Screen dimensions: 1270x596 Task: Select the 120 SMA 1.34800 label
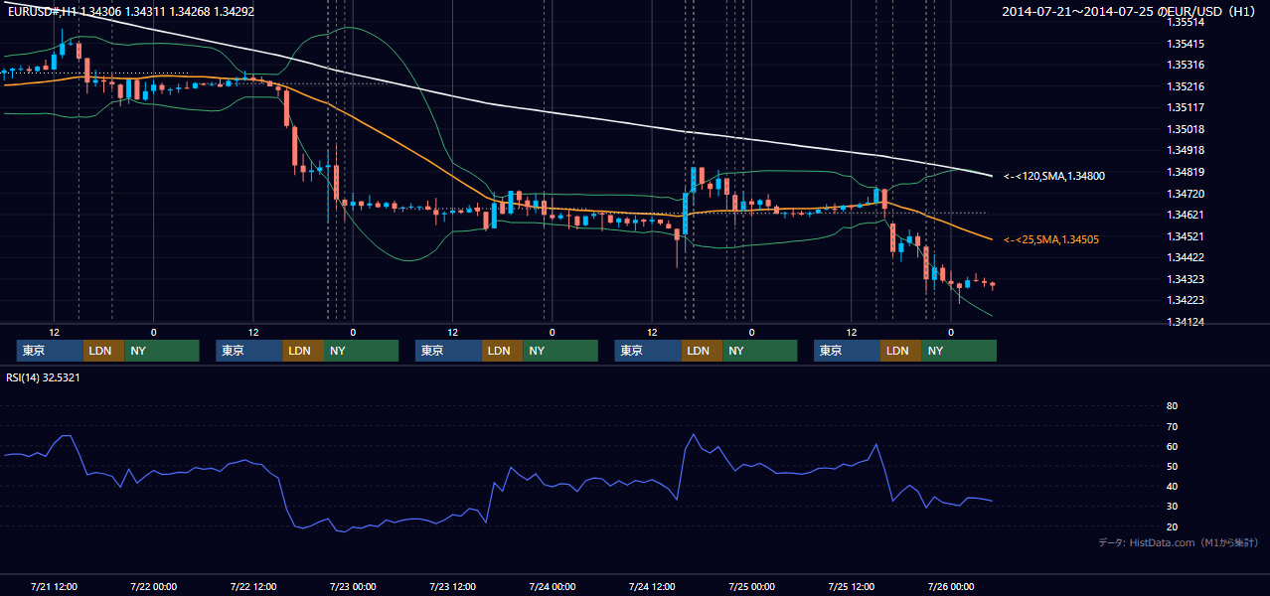coord(1054,176)
